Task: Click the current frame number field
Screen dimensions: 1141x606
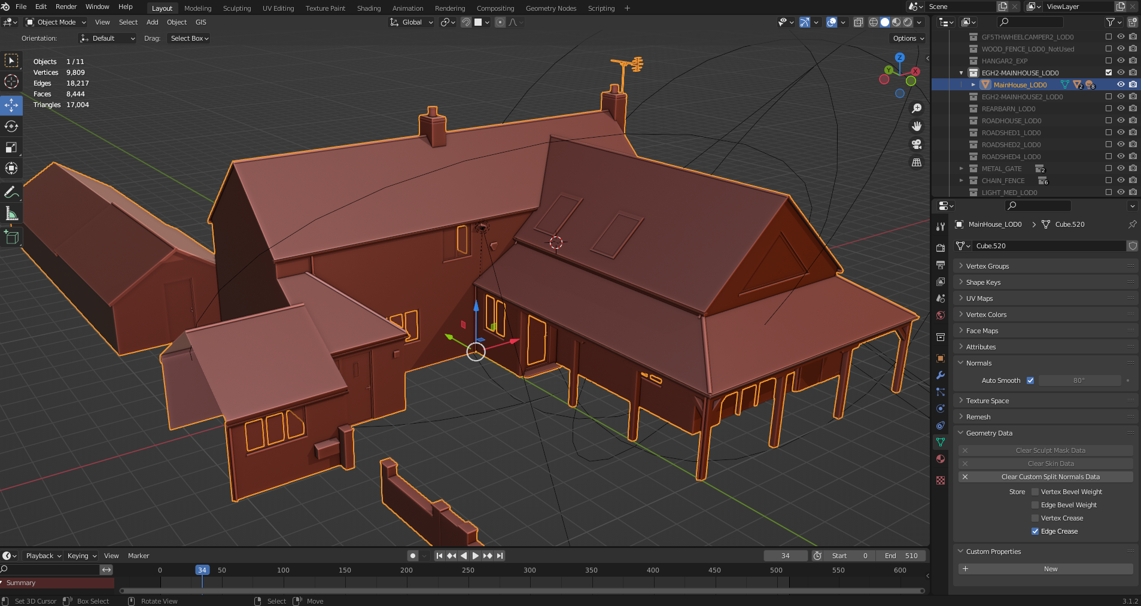Action: coord(785,555)
